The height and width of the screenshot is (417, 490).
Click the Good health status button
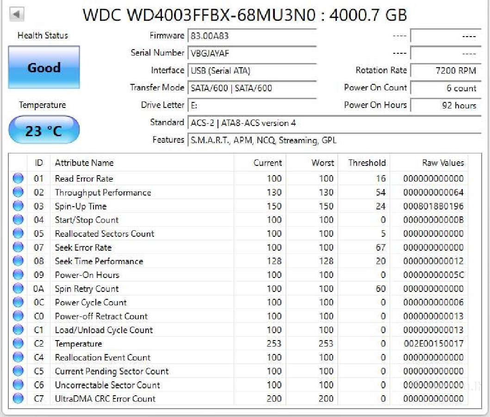[44, 67]
